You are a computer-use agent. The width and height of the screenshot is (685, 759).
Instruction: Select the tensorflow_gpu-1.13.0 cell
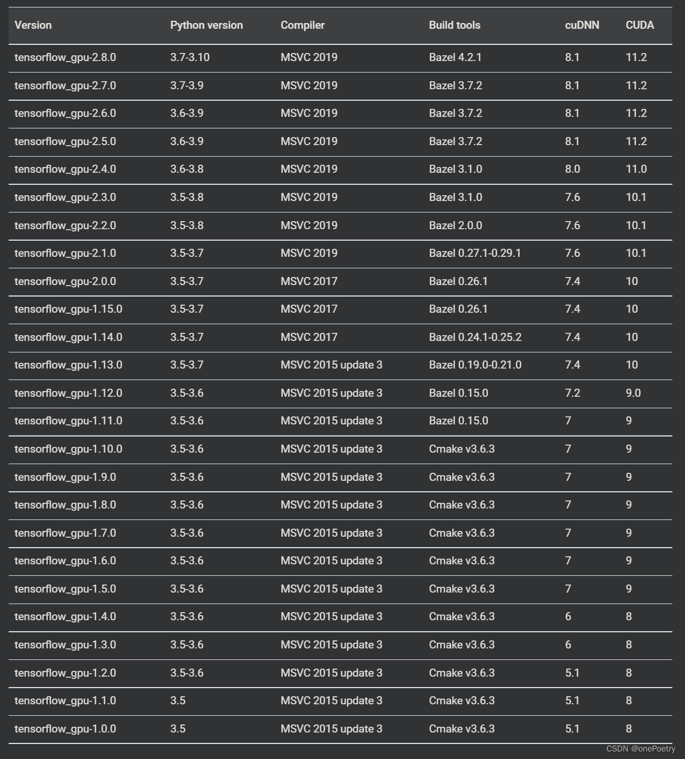coord(69,365)
